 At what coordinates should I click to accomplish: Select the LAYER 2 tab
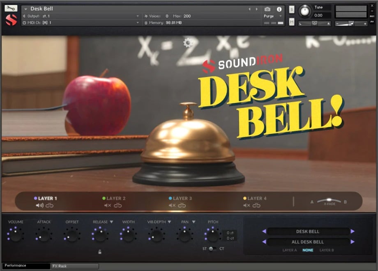click(114, 199)
